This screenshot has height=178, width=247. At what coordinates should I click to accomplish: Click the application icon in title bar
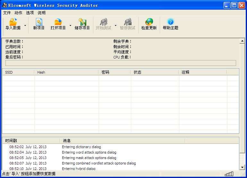coord(4,5)
